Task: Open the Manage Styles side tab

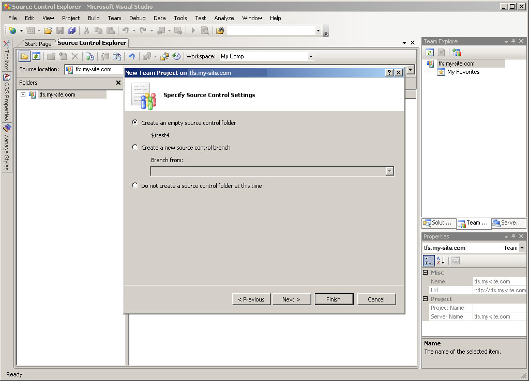Action: point(6,148)
